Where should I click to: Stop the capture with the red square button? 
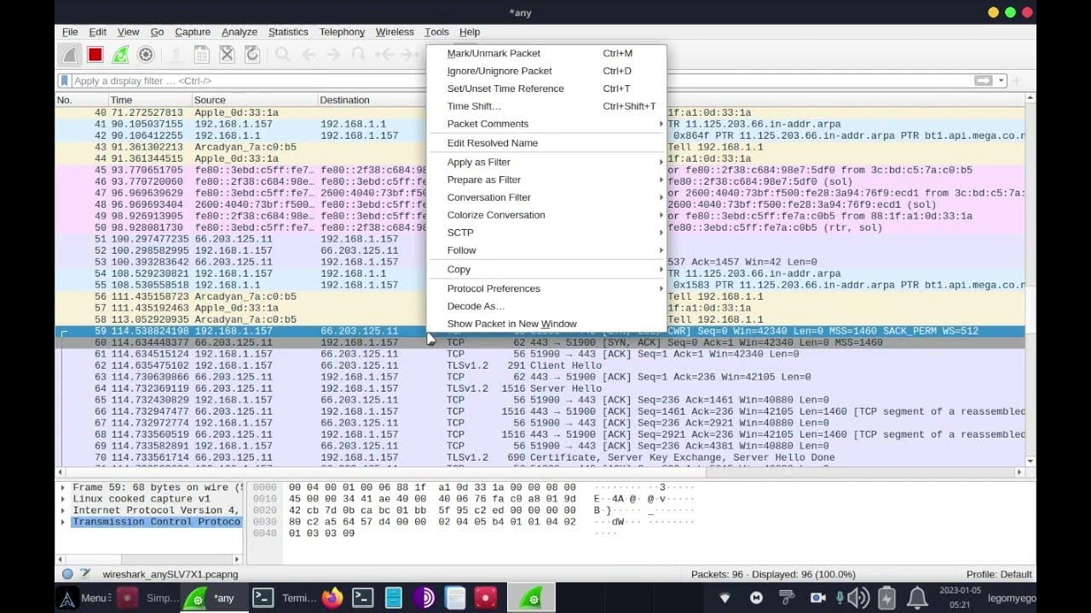coord(95,54)
